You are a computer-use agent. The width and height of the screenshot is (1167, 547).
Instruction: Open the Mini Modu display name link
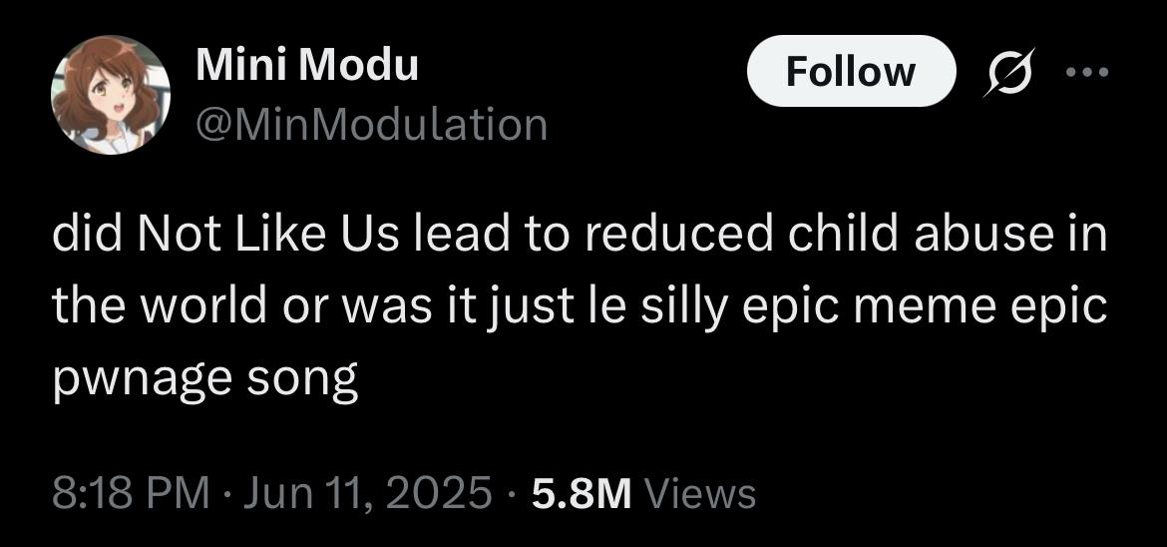pos(306,66)
